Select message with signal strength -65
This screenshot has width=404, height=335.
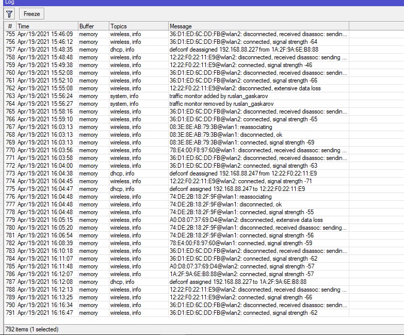pyautogui.click(x=243, y=119)
